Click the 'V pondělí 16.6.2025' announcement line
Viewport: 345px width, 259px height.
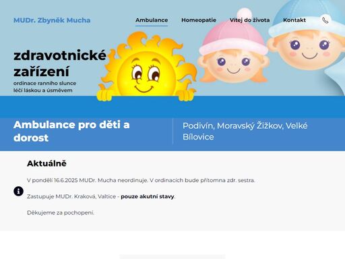141,180
